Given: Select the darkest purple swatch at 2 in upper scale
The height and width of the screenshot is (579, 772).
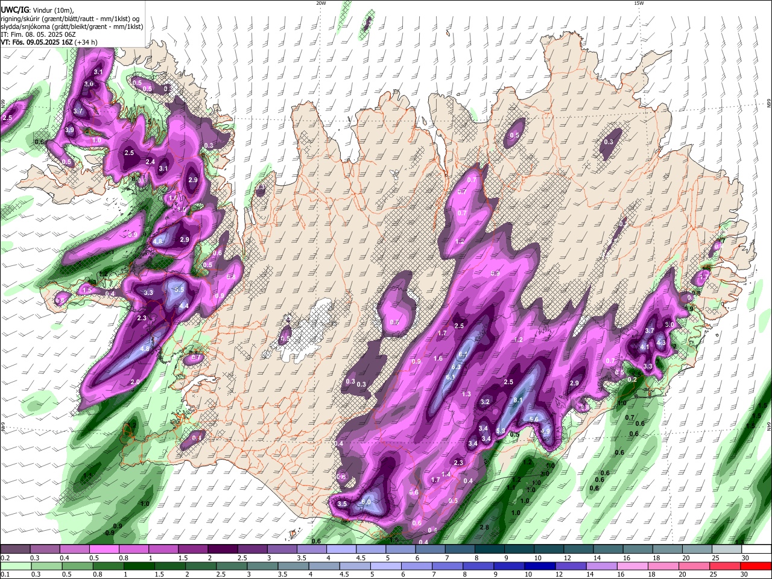Looking at the screenshot, I should (x=223, y=549).
